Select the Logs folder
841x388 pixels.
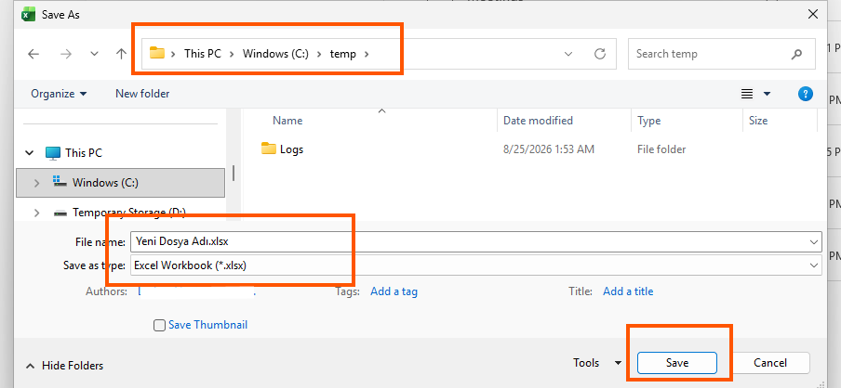pos(292,149)
